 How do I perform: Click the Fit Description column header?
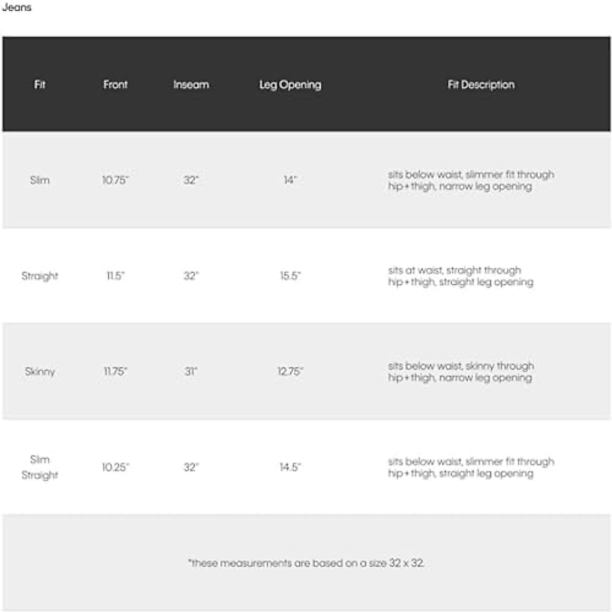click(481, 85)
